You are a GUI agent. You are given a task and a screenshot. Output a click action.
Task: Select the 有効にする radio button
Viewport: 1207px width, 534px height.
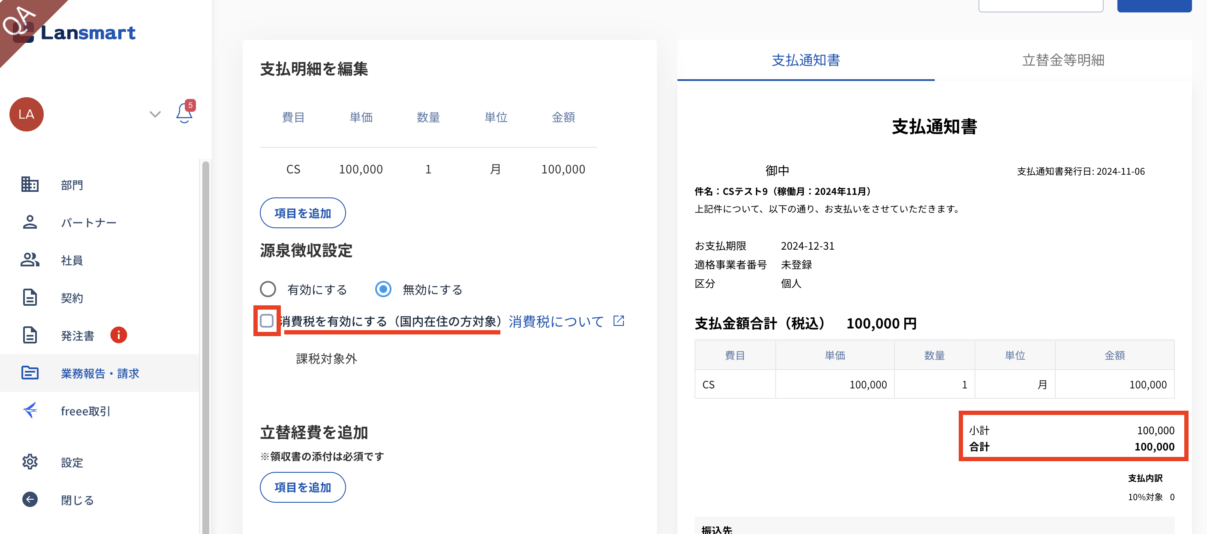(268, 289)
